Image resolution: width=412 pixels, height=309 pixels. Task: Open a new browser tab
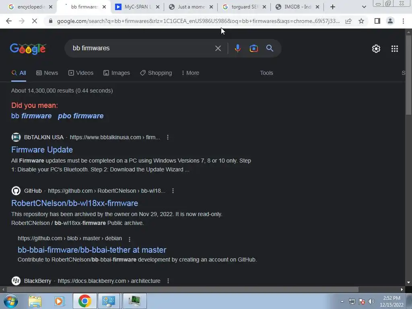[x=332, y=7]
